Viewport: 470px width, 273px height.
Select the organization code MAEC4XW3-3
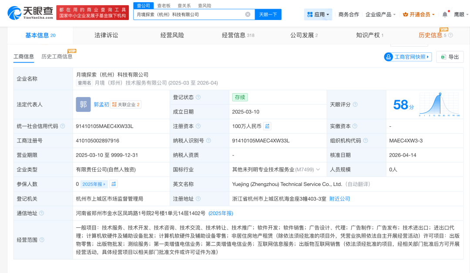tap(406, 140)
